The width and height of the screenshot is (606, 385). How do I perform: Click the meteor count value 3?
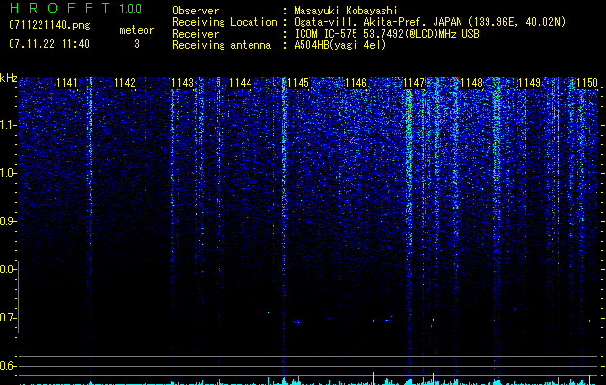coord(137,44)
